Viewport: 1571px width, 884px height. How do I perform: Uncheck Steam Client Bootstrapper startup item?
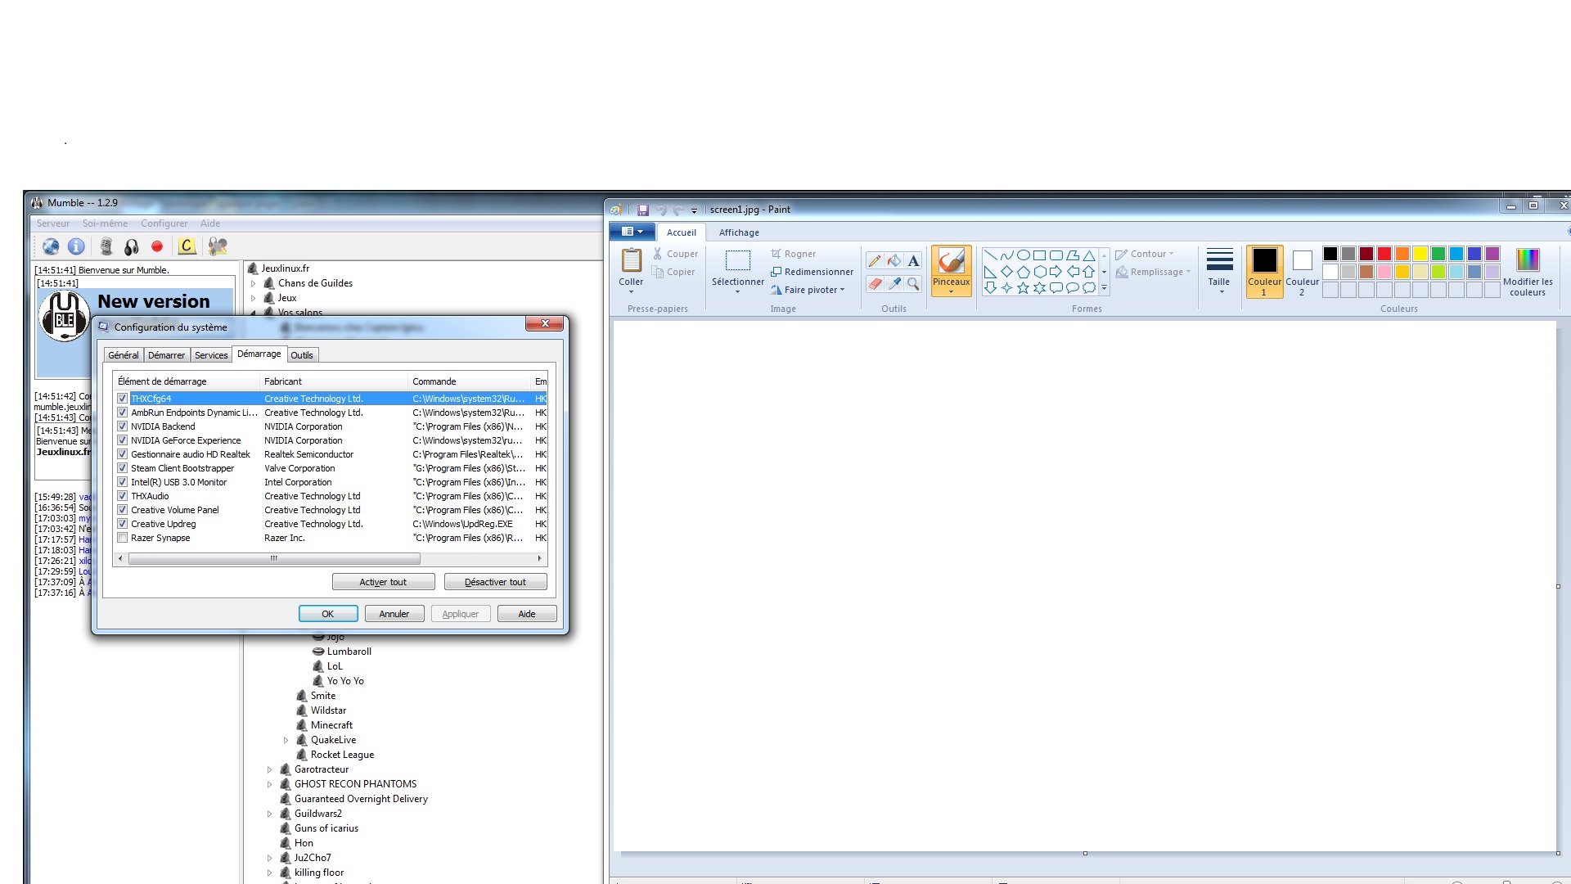[123, 468]
